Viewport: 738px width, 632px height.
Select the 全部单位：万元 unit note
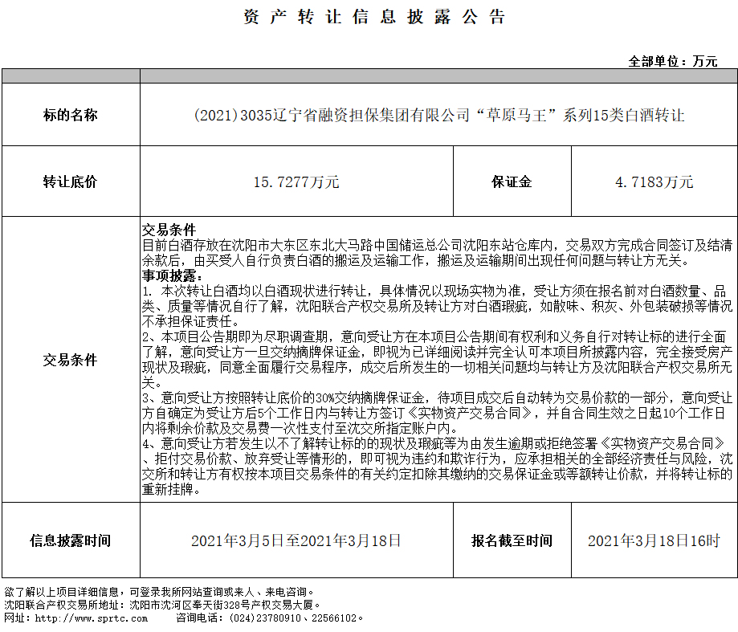[x=672, y=61]
